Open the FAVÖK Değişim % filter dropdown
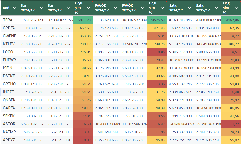 pyautogui.click(x=163, y=8)
